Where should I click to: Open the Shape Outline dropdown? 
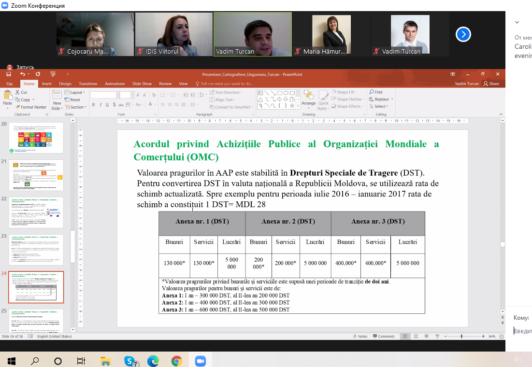point(348,99)
